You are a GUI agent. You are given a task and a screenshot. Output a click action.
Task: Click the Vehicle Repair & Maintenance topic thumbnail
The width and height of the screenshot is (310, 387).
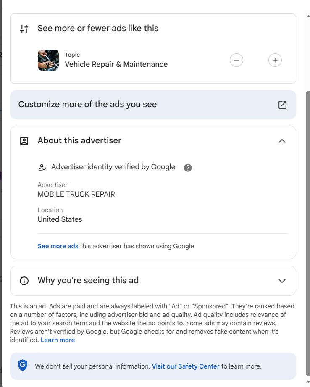tap(48, 60)
